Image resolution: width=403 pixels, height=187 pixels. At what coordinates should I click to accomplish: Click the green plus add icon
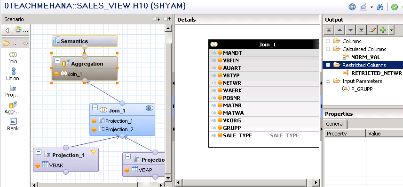tap(383, 30)
